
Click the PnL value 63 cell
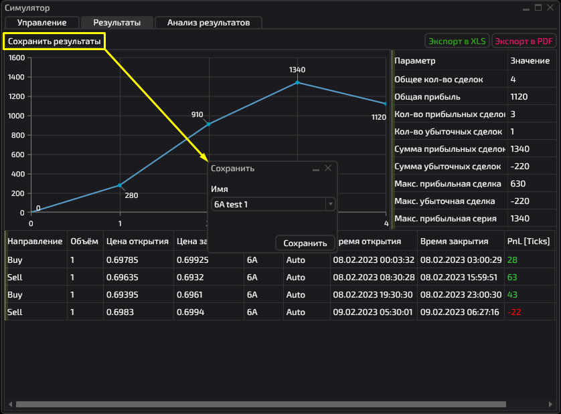tap(529, 278)
